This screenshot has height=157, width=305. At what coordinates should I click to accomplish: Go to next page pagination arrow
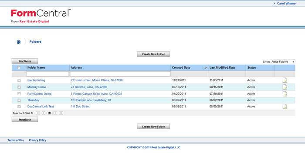click(x=55, y=113)
